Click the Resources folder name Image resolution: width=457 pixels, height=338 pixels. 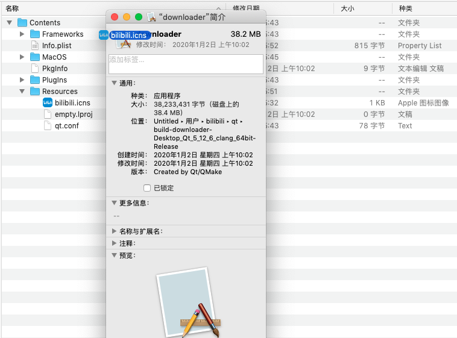(x=60, y=91)
